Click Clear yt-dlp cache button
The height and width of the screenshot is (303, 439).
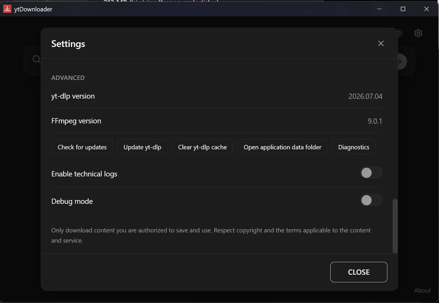[202, 147]
